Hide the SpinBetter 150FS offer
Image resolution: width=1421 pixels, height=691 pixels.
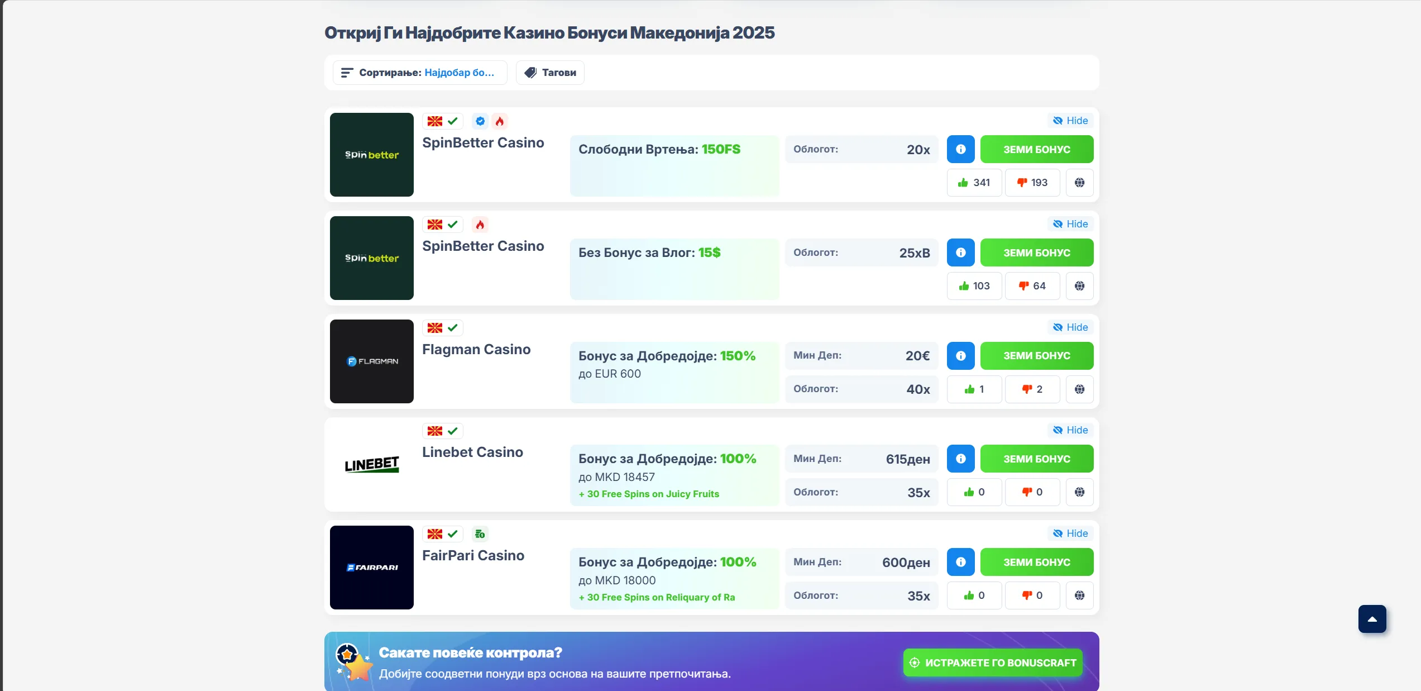pos(1070,121)
